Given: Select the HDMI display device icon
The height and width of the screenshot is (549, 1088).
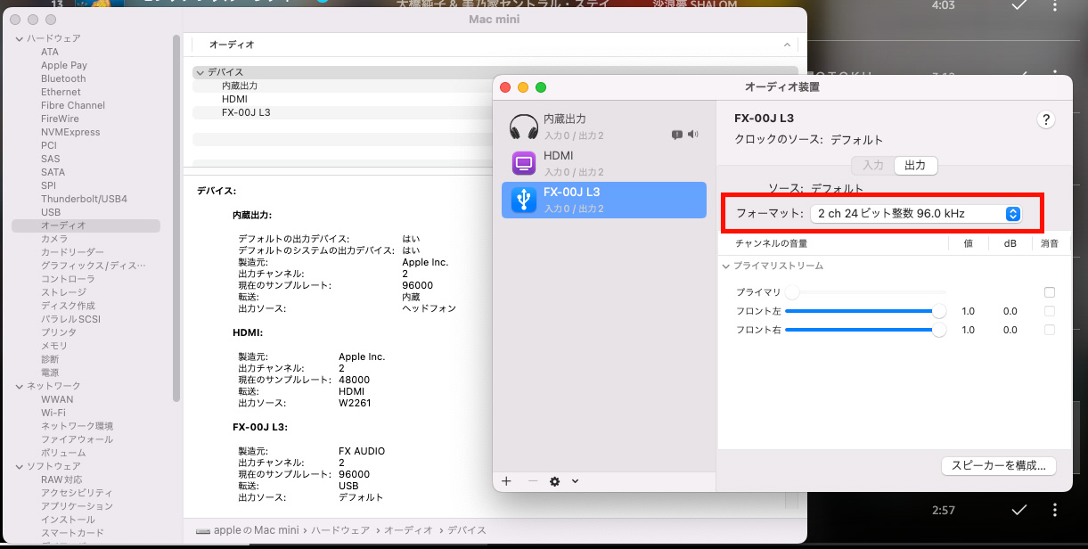Looking at the screenshot, I should click(524, 163).
